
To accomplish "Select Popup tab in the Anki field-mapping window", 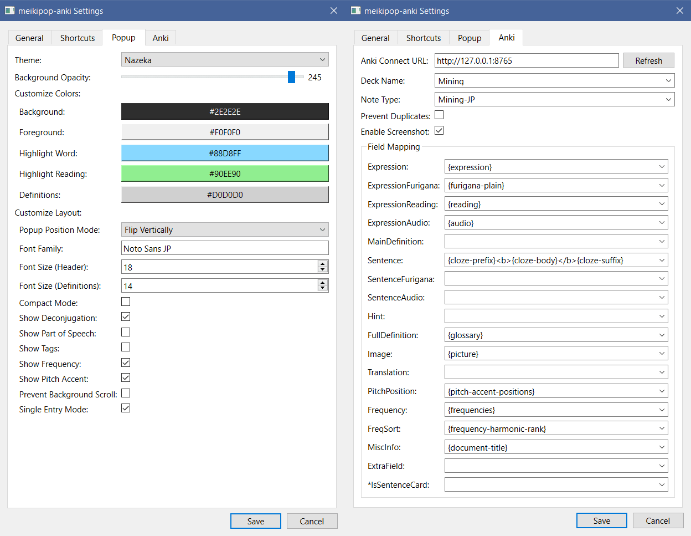I will (470, 38).
